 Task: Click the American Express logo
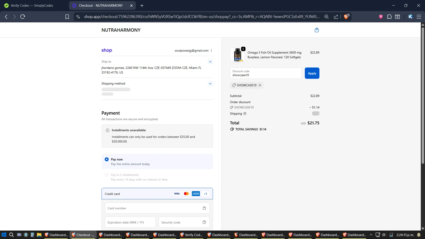(x=196, y=194)
